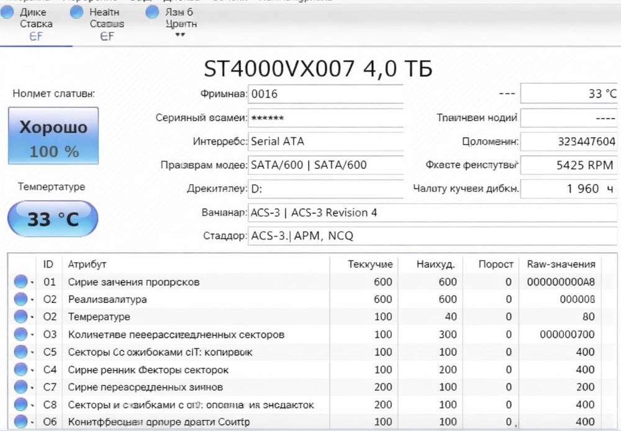Click the Температуре label above the 33 °C button
Viewport: 621px width, 431px height.
[52, 186]
